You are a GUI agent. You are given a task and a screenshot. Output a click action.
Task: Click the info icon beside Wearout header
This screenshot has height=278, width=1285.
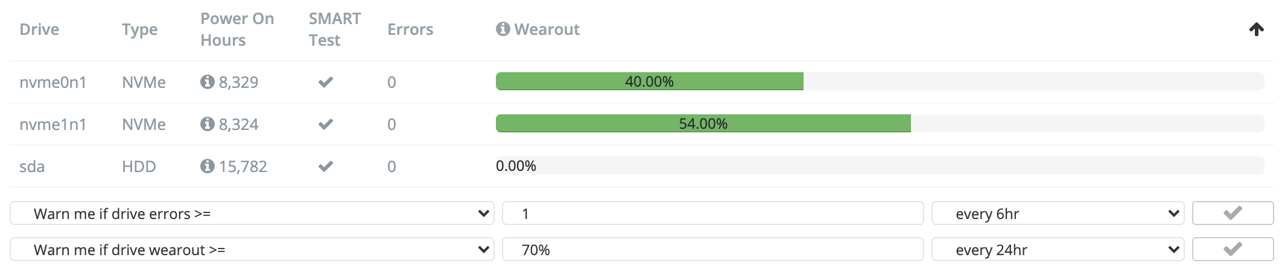pyautogui.click(x=503, y=29)
